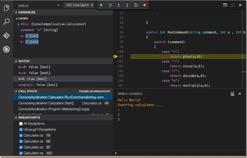247x158 pixels.
Task: Collapse the Variables section
Action: pyautogui.click(x=16, y=12)
